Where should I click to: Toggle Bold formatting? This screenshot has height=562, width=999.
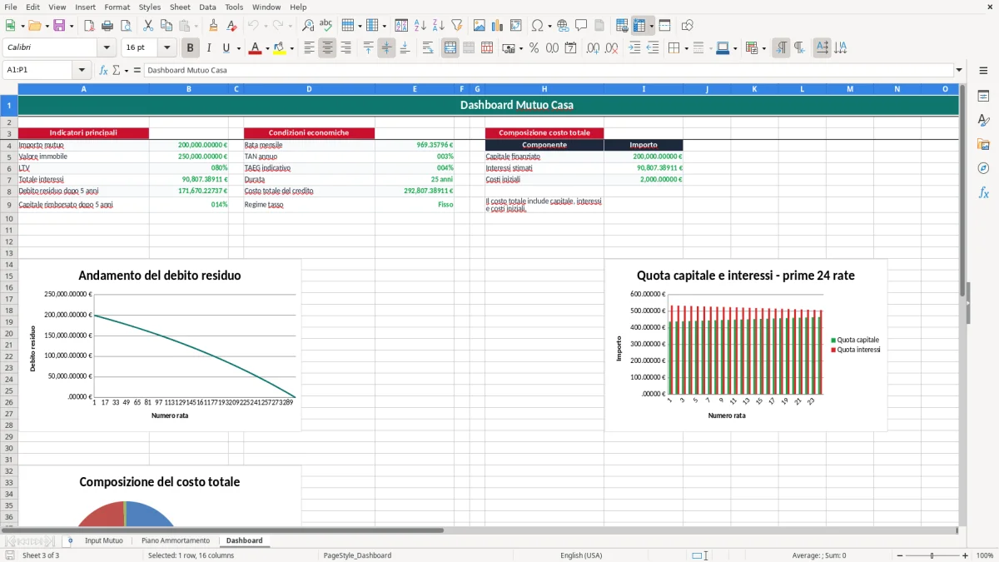191,48
